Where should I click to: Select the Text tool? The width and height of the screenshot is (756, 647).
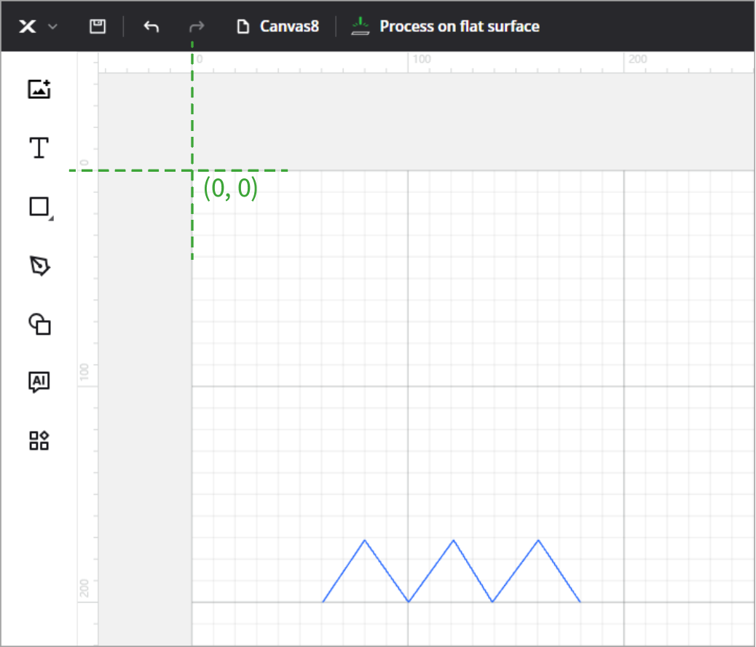[39, 148]
